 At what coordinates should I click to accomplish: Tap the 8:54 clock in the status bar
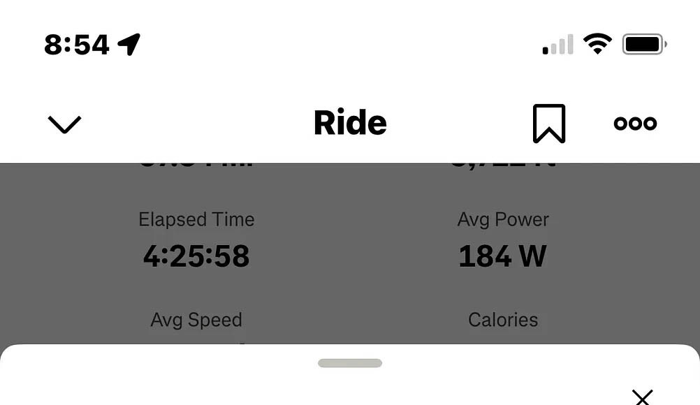click(77, 45)
